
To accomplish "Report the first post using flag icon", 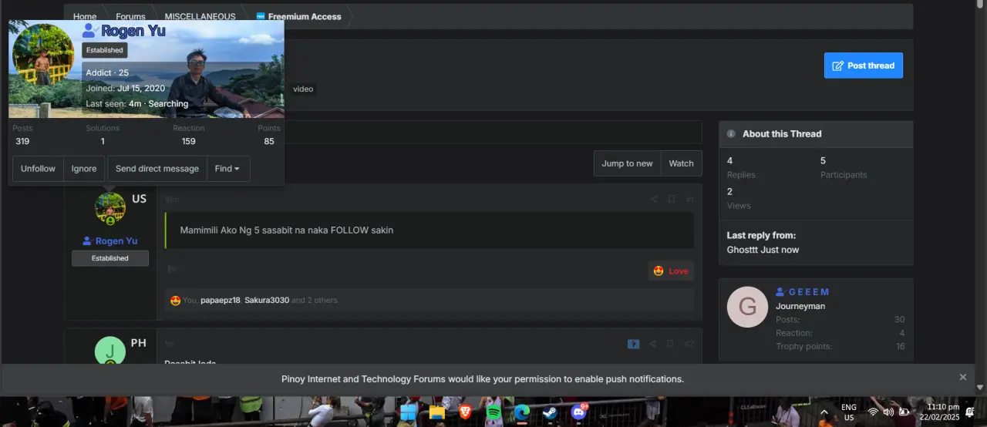I will tap(173, 269).
